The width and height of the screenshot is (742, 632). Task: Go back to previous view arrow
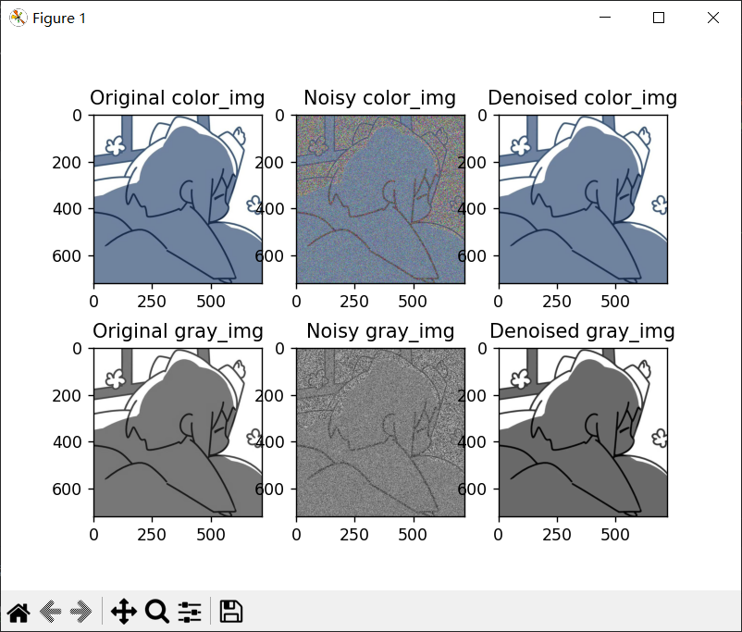[x=50, y=611]
